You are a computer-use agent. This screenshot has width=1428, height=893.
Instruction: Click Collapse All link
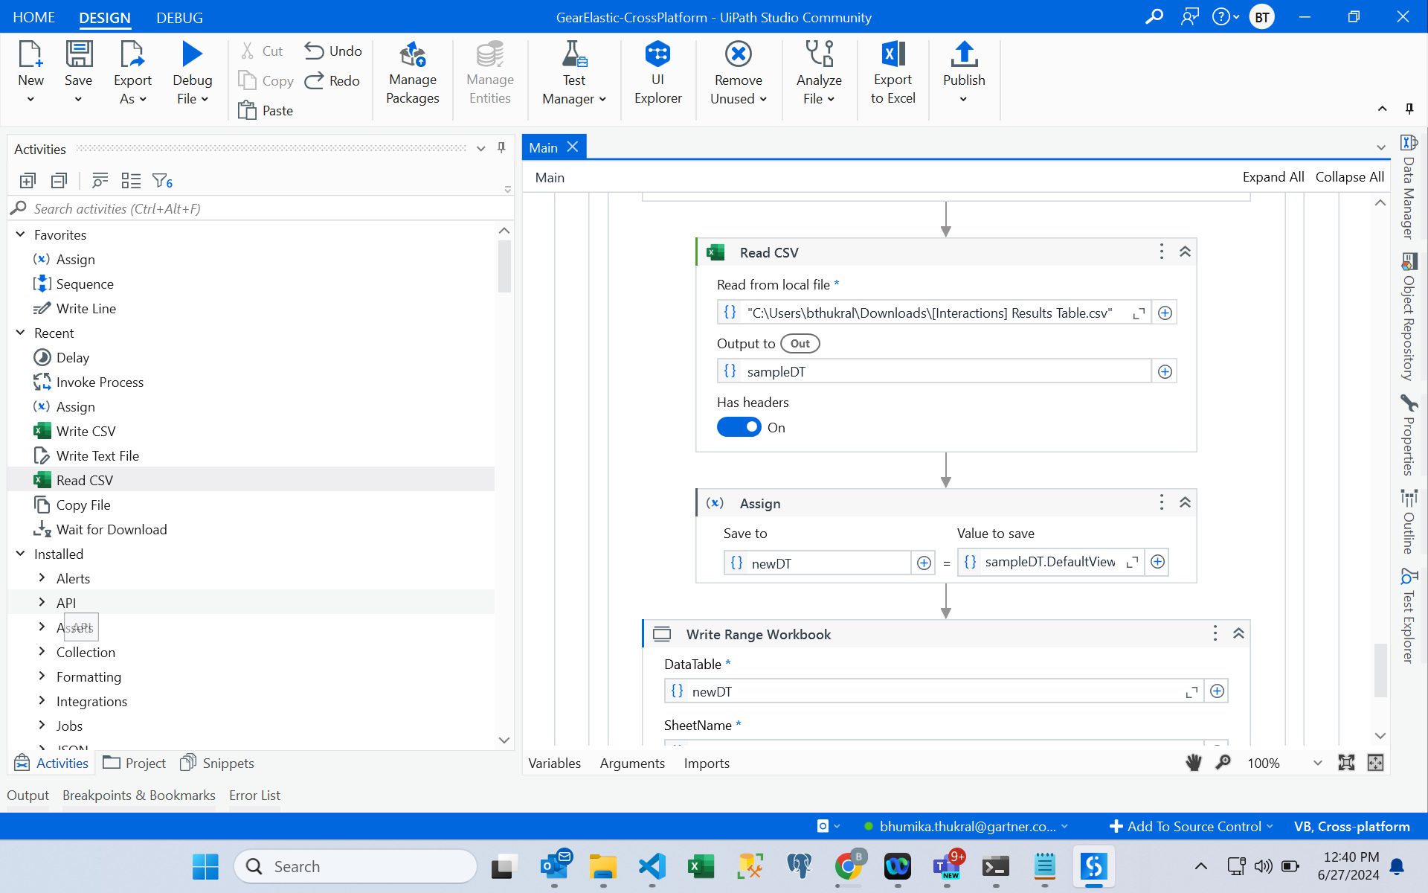1349,177
